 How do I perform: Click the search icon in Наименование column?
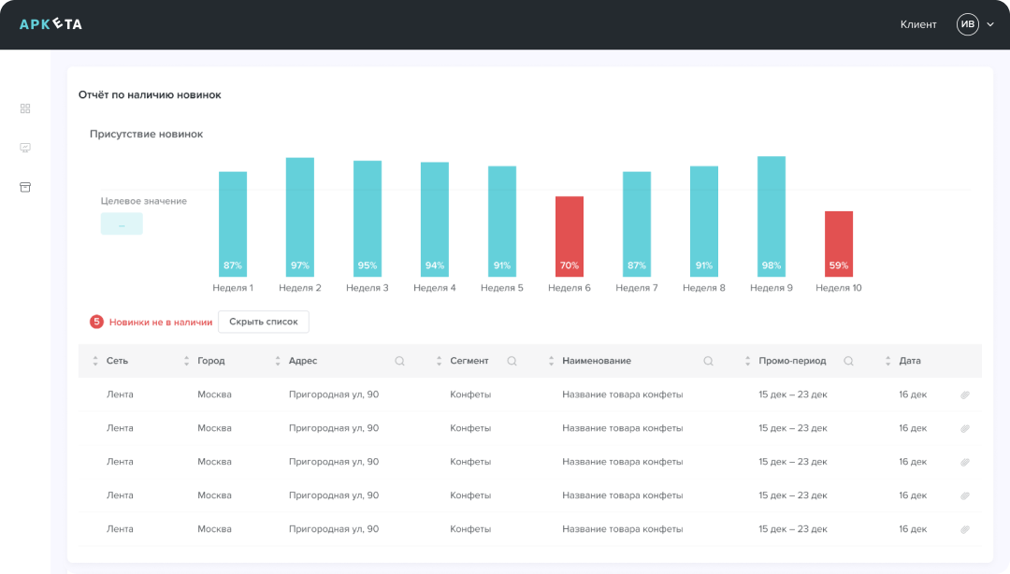708,361
